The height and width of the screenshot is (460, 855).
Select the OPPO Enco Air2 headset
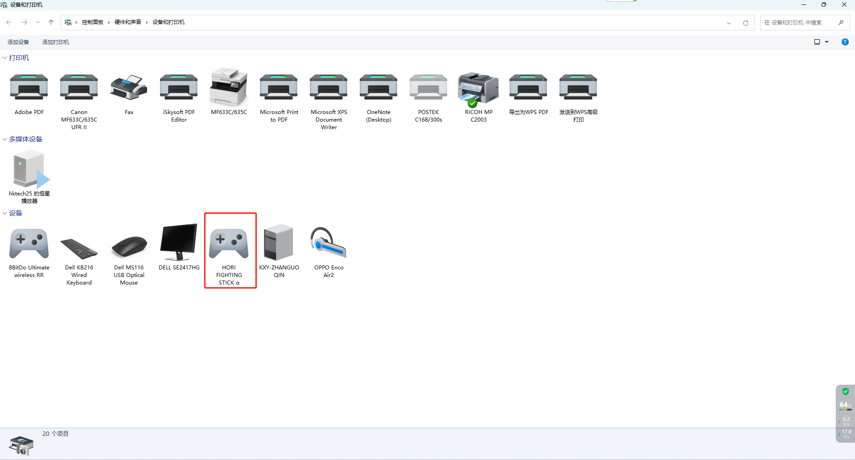(x=329, y=243)
